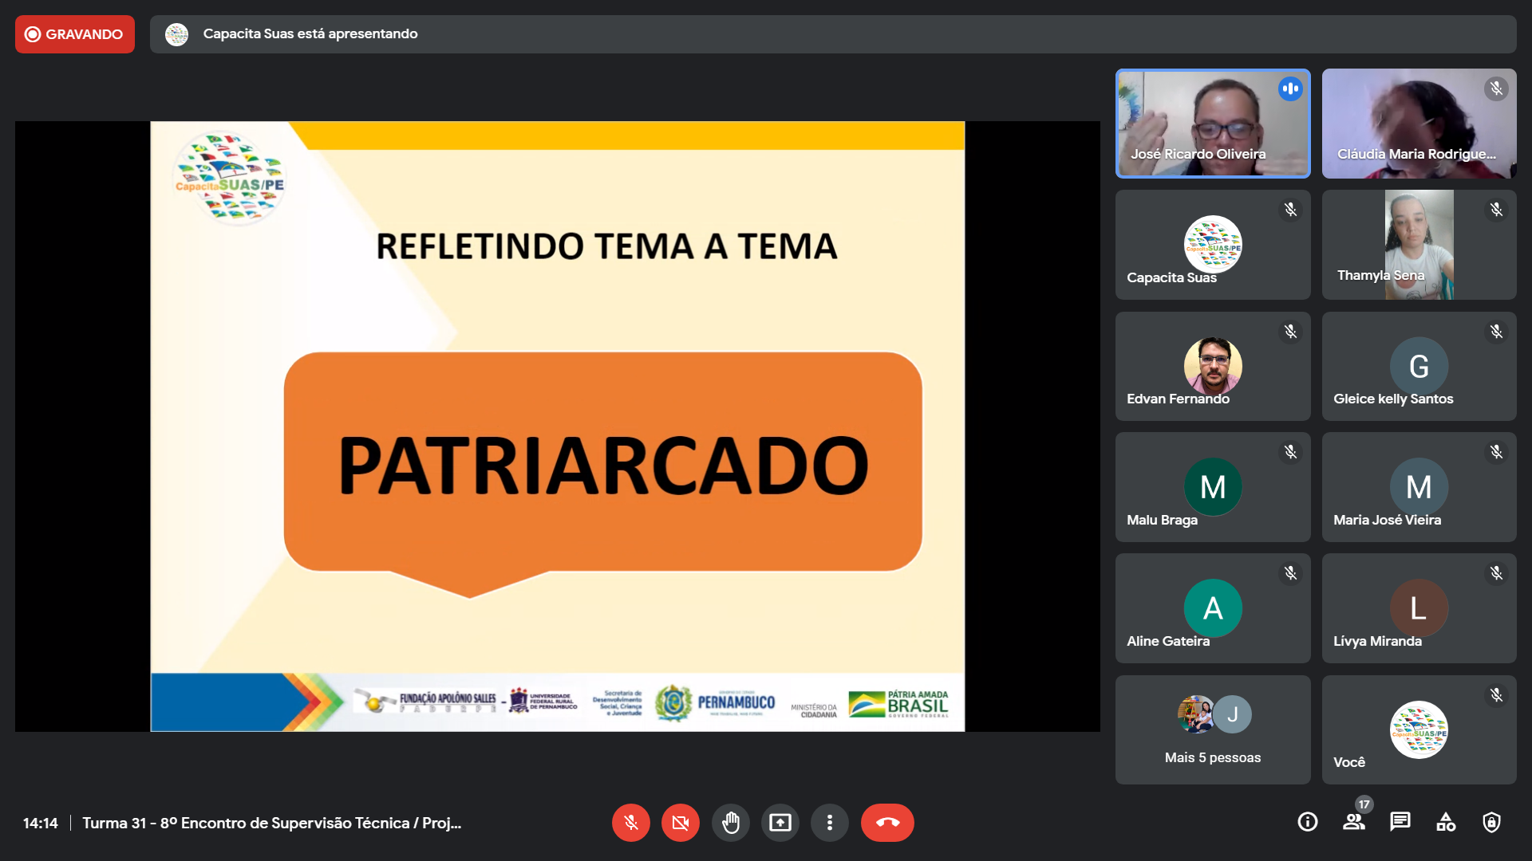Open the activities icon
1532x861 pixels.
pyautogui.click(x=1445, y=822)
